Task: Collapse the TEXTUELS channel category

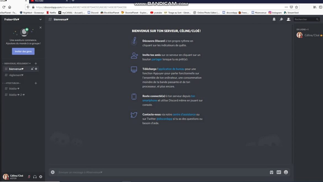Action: (12, 83)
